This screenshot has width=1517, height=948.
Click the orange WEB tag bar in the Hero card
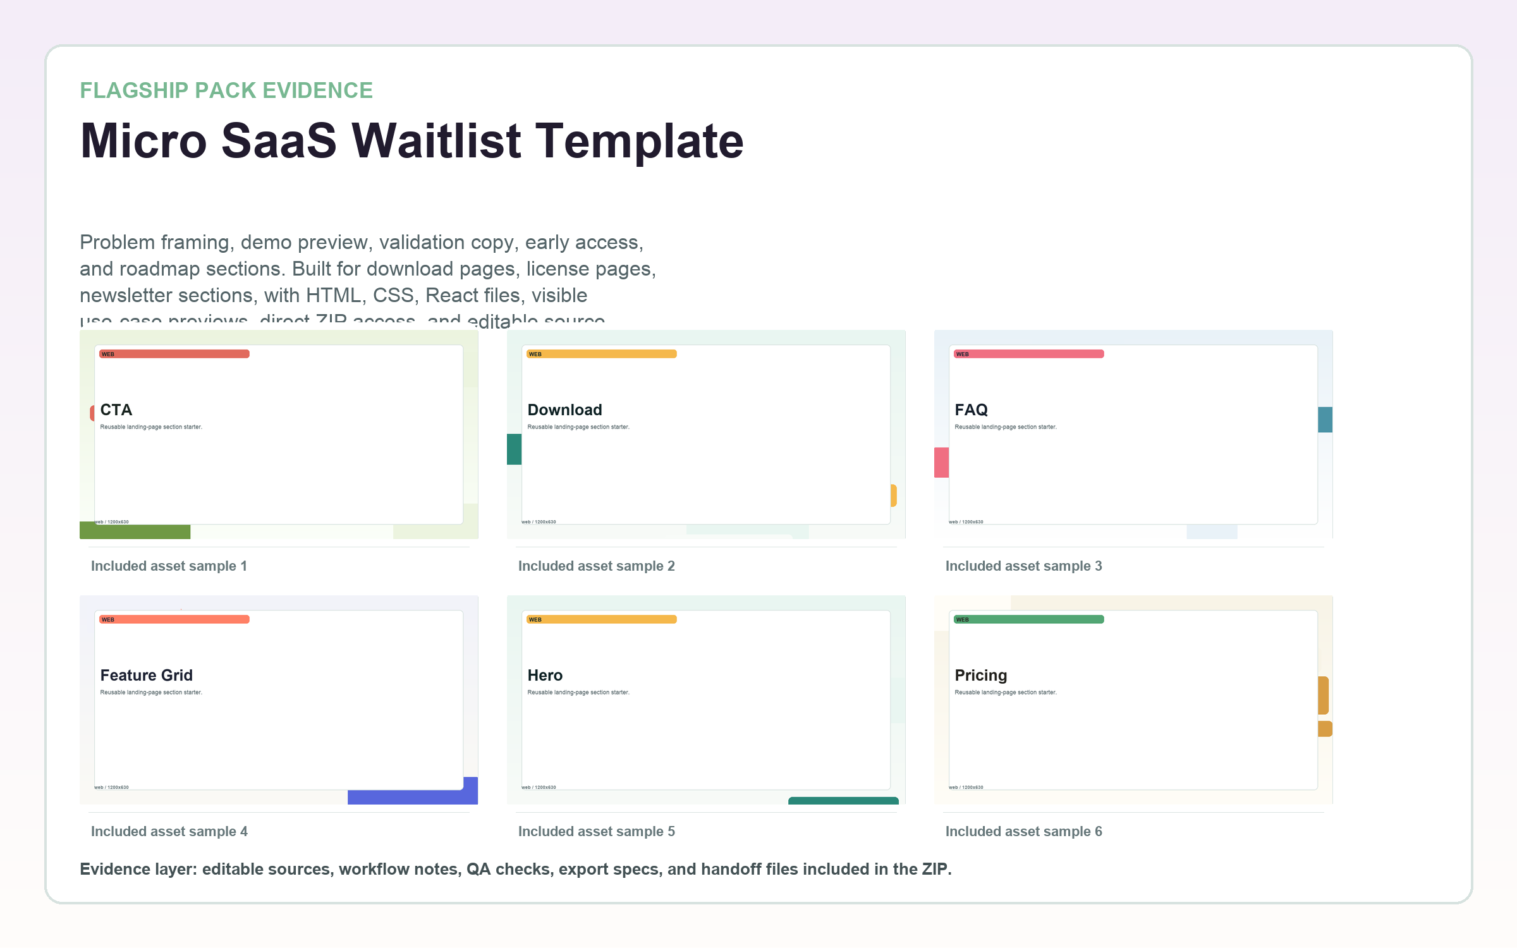(x=602, y=619)
